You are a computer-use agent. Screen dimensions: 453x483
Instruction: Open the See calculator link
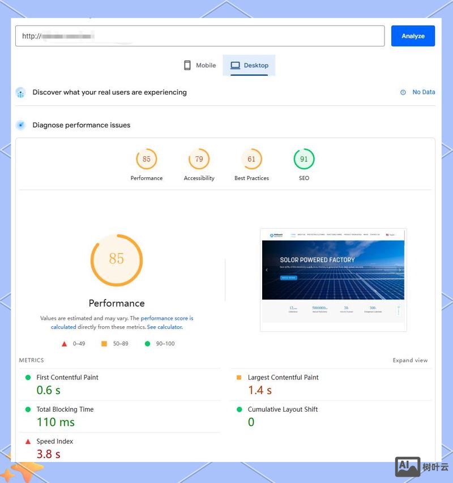pos(165,327)
